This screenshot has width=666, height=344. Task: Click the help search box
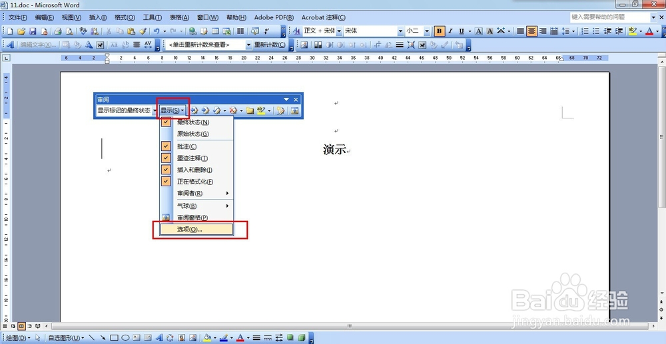[x=610, y=17]
